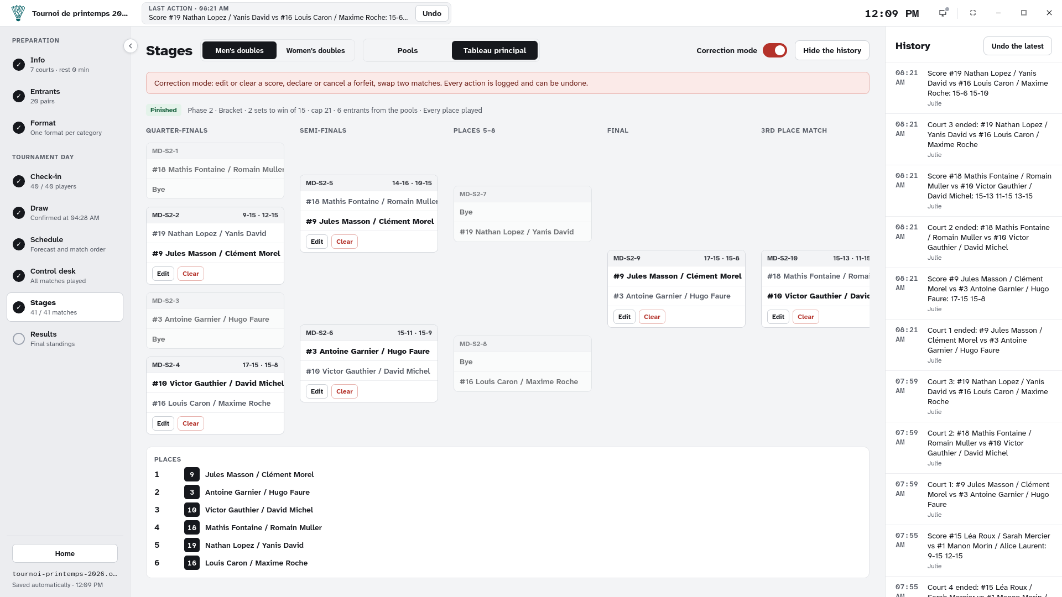Click the Schedule step check icon
This screenshot has width=1062, height=597.
point(19,244)
